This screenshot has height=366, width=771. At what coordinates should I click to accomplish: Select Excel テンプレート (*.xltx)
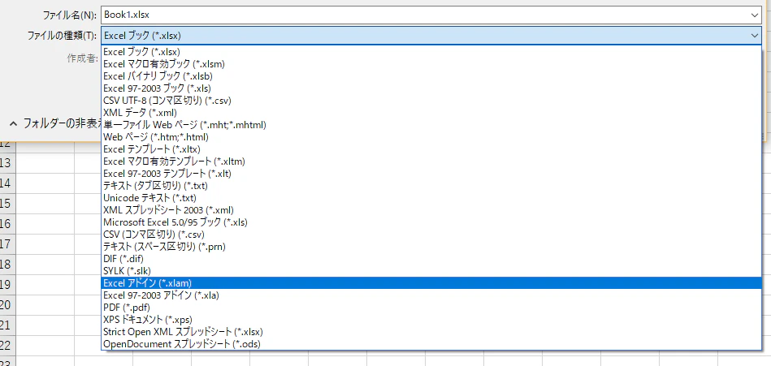coord(431,149)
